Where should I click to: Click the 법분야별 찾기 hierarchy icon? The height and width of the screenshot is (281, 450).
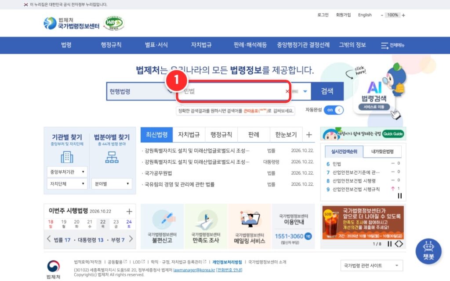(x=112, y=157)
